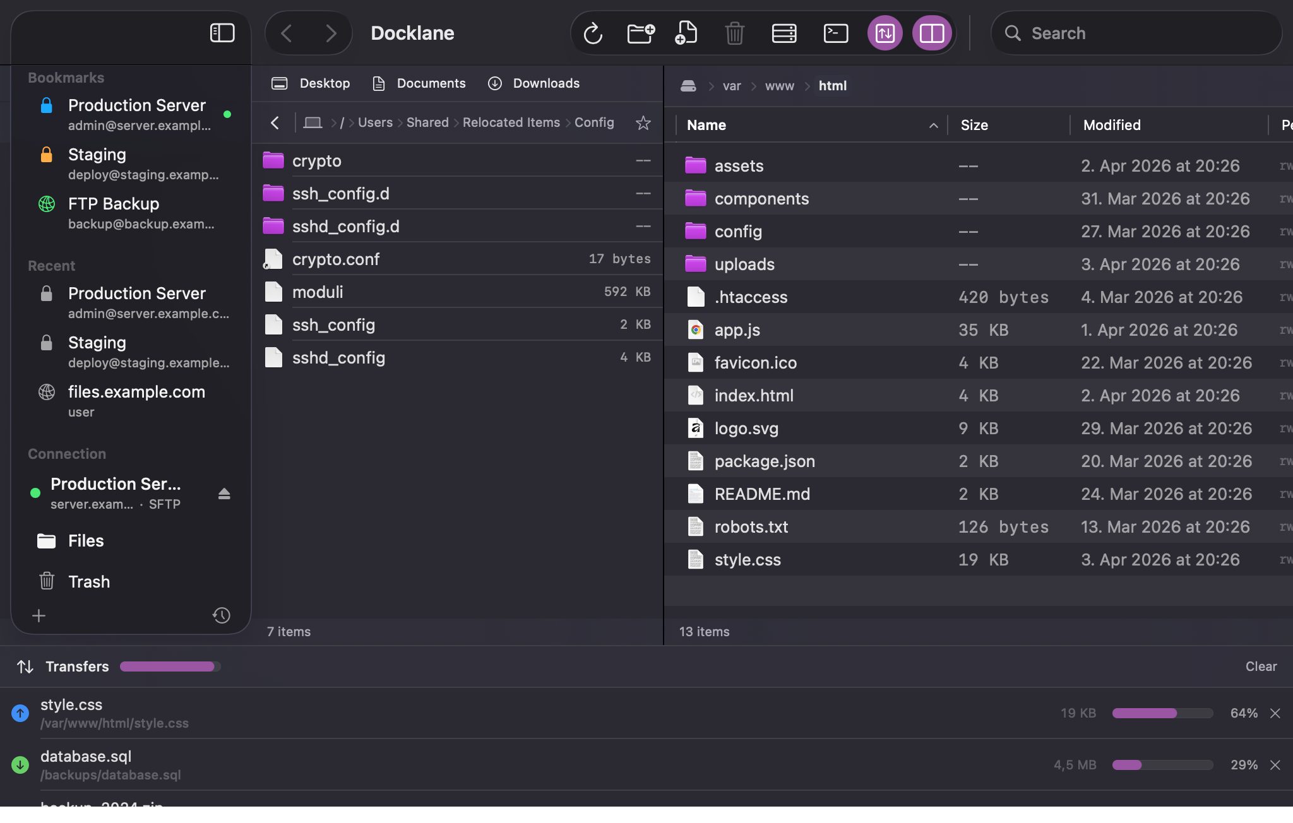
Task: Select the components folder
Action: (979, 198)
